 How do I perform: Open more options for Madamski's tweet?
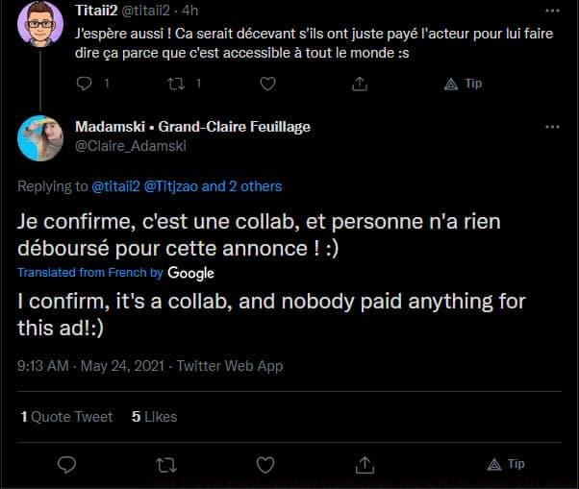[x=552, y=127]
